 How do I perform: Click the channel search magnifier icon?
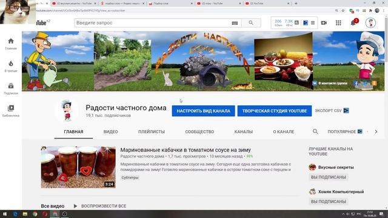coord(315,131)
